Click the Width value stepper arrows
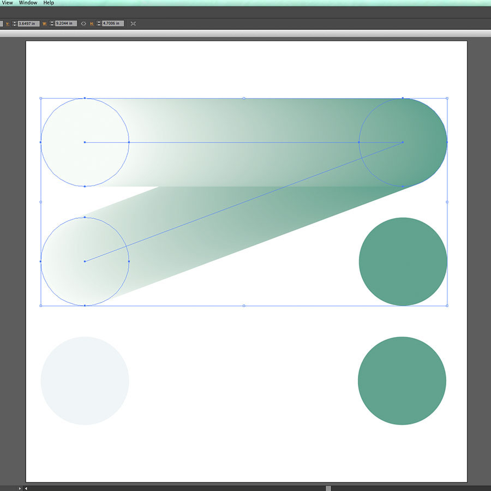 52,23
